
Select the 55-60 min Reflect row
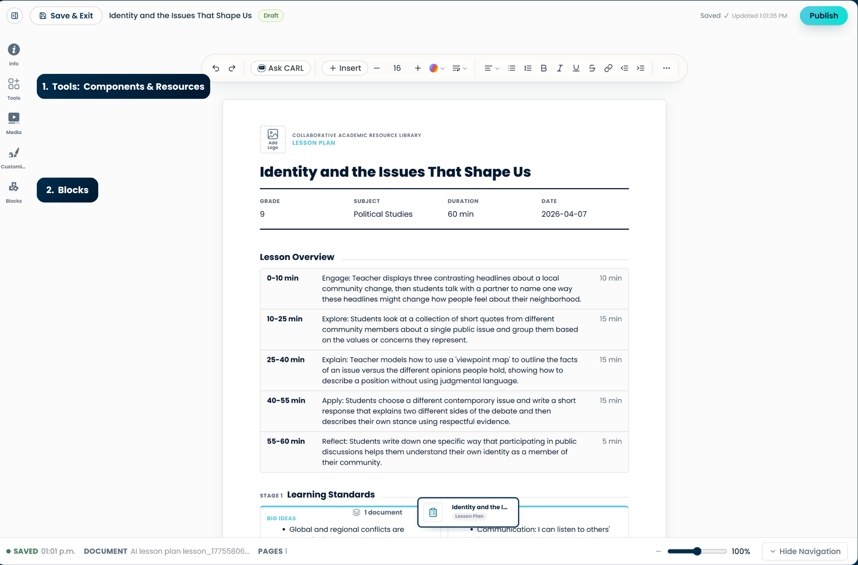click(x=444, y=452)
